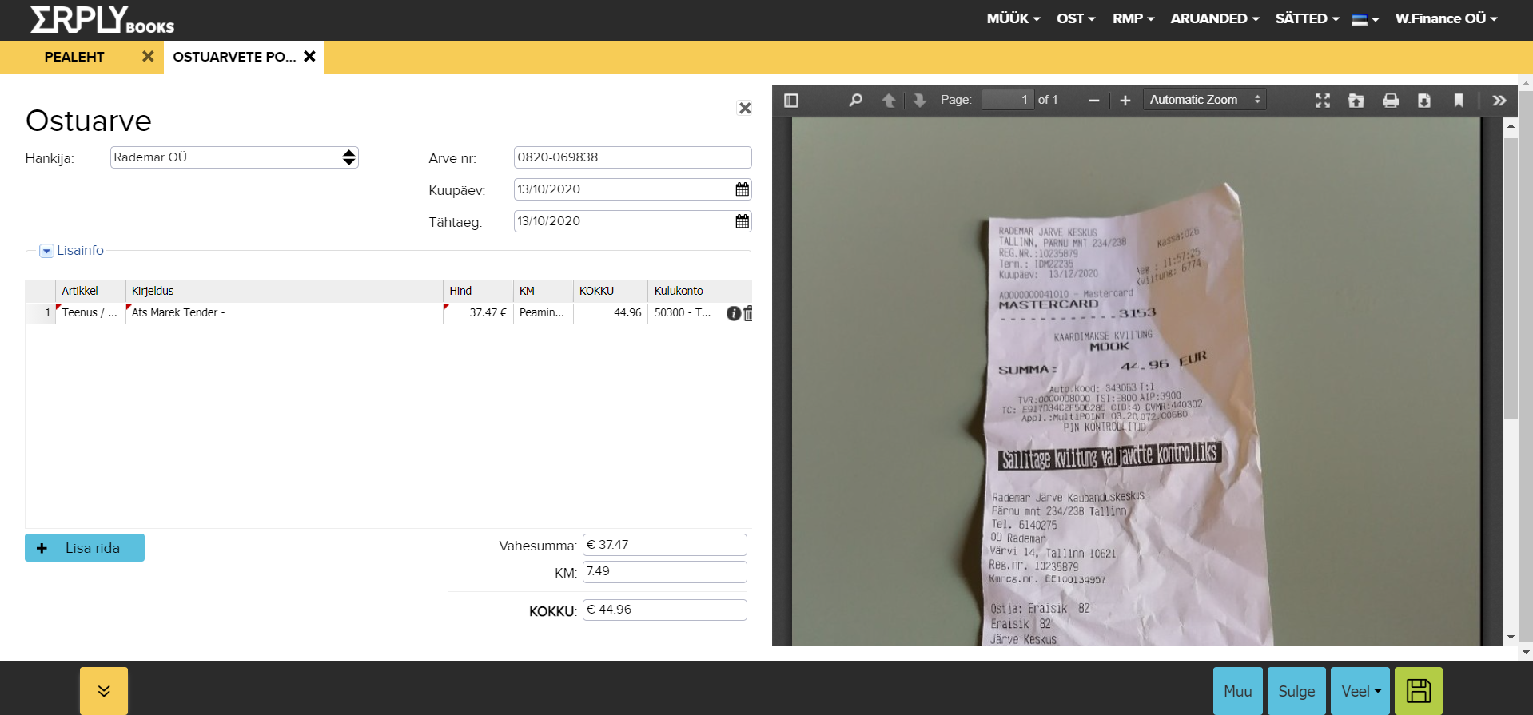
Task: Click the PDF page number field
Action: coord(1008,100)
